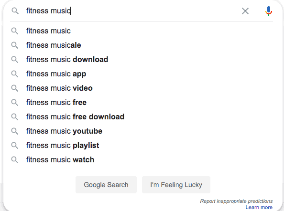Click the Google Search button
This screenshot has height=211, width=284.
pos(106,185)
